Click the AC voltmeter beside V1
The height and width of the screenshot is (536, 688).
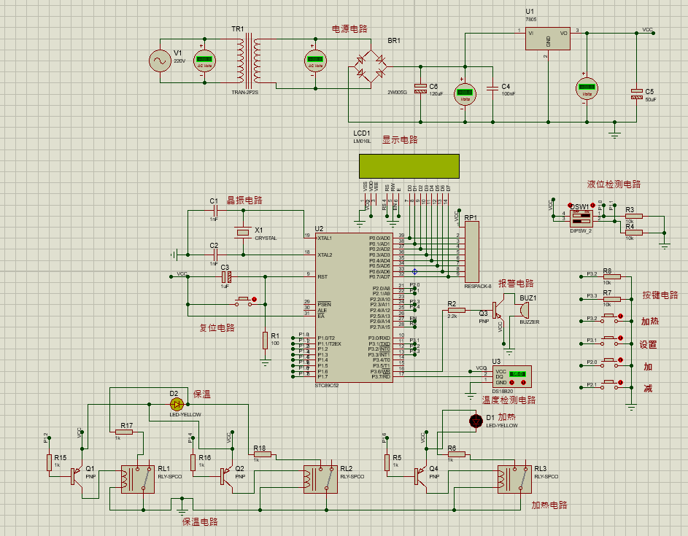204,63
